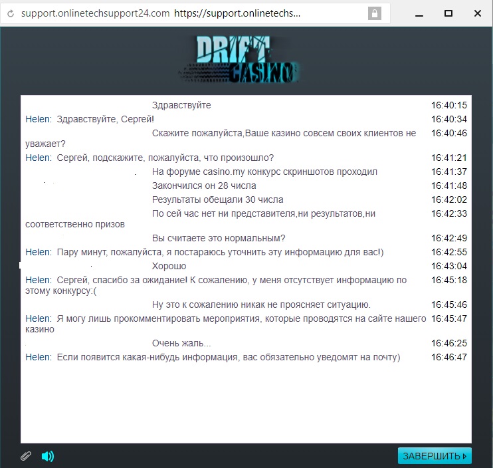Click message 'Результаты обещали 30 числа'
The height and width of the screenshot is (468, 493).
point(217,199)
